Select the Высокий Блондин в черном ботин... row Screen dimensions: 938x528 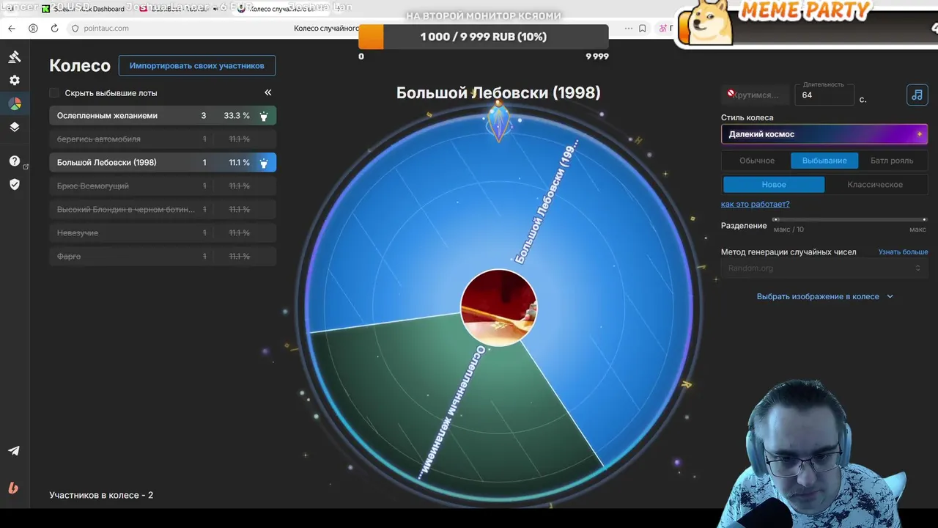click(x=163, y=210)
